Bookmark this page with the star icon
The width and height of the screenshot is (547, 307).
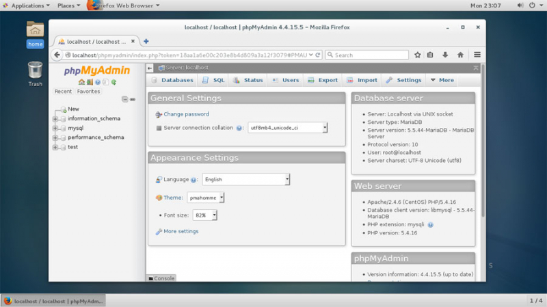417,55
